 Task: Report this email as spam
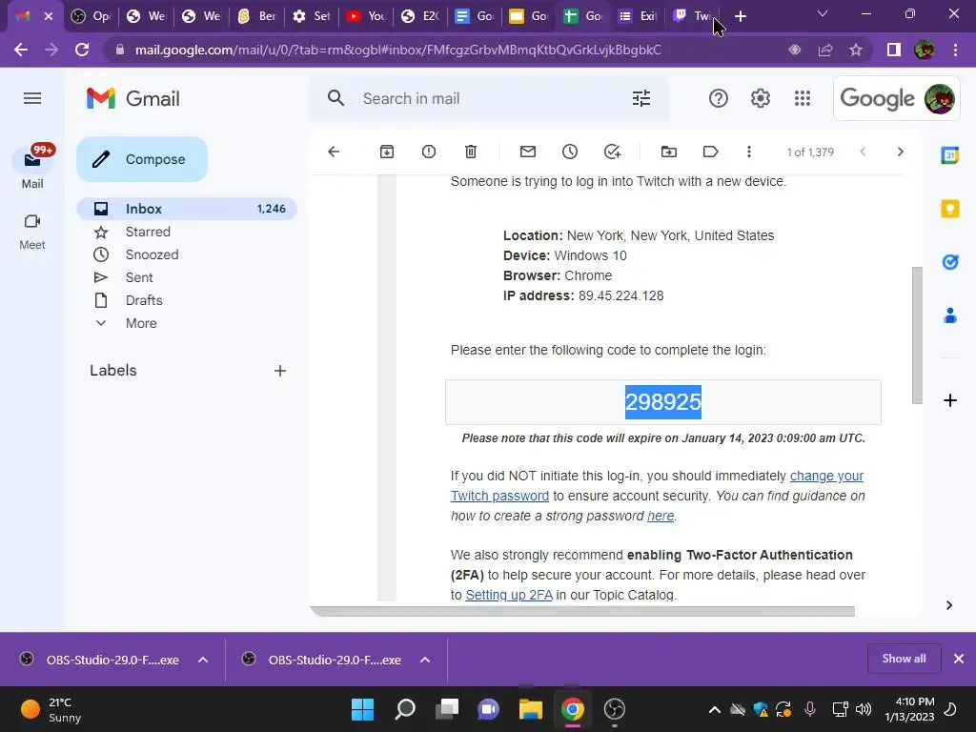(429, 152)
